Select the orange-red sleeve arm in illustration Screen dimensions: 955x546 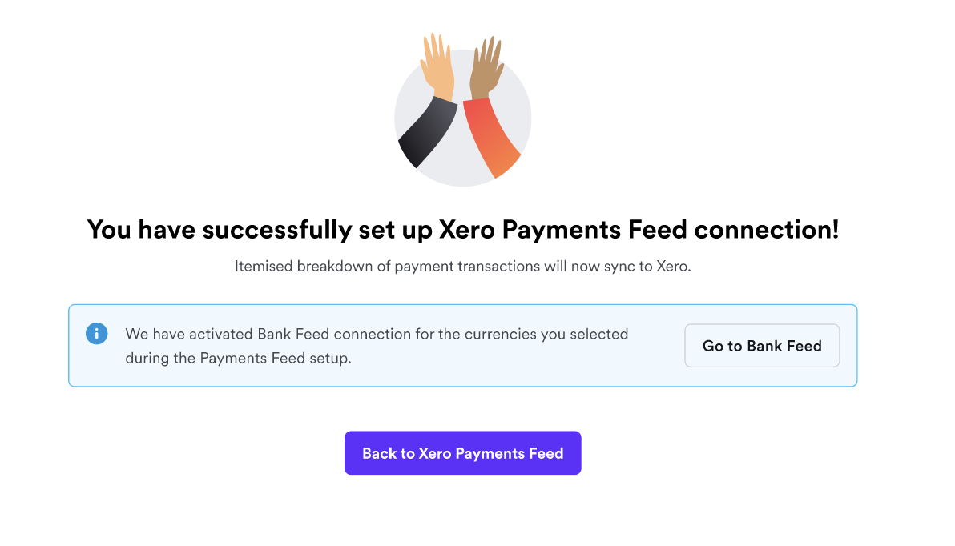(490, 136)
